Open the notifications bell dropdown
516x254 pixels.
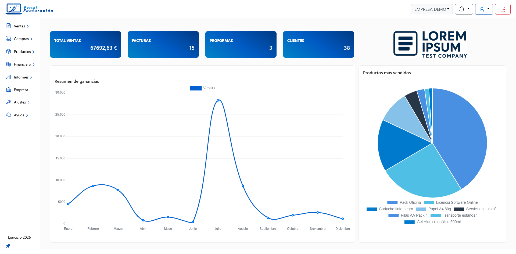(x=464, y=9)
